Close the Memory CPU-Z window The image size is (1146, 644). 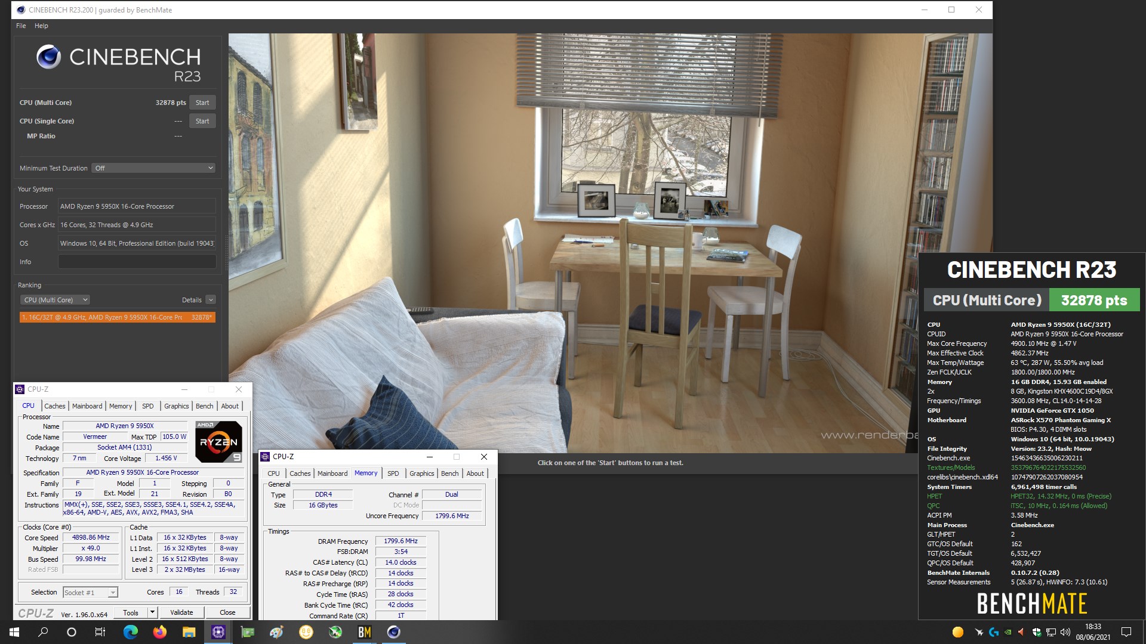pyautogui.click(x=484, y=457)
